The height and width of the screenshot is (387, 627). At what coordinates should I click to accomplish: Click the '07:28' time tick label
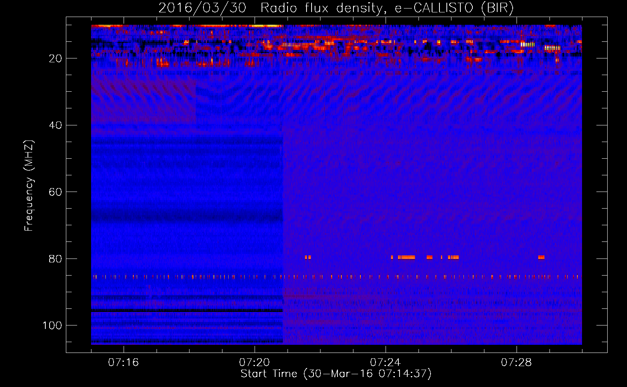click(516, 363)
